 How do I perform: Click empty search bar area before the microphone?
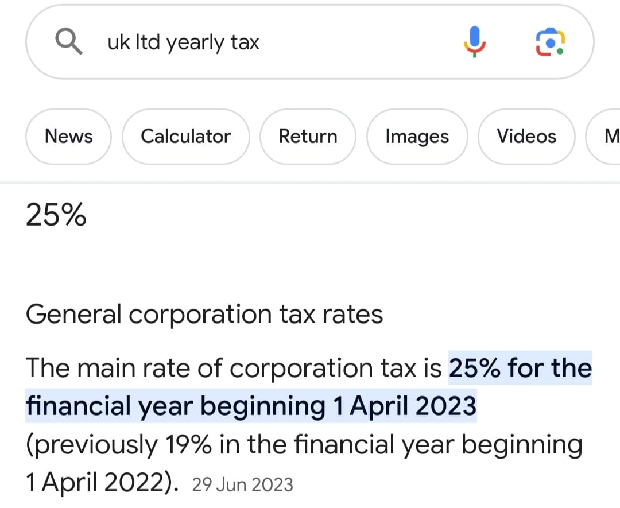coord(360,42)
